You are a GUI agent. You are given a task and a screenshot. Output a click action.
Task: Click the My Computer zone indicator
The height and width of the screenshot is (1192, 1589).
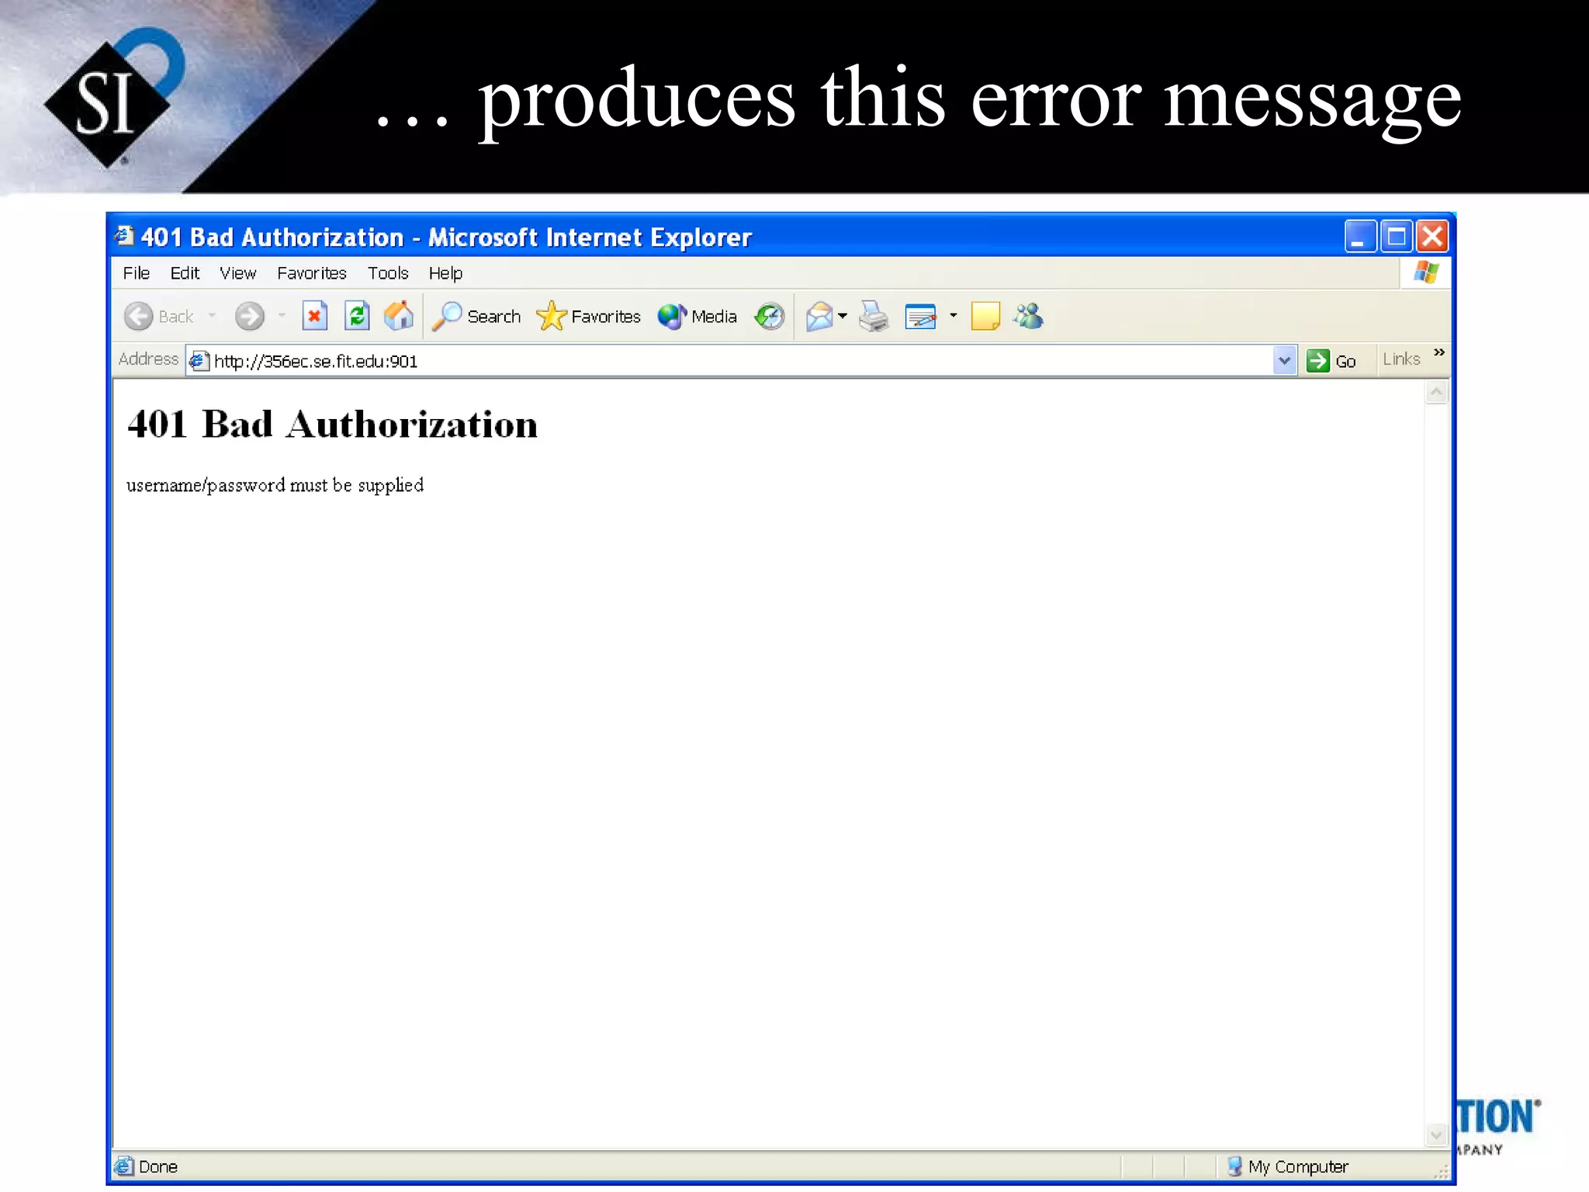(x=1288, y=1166)
